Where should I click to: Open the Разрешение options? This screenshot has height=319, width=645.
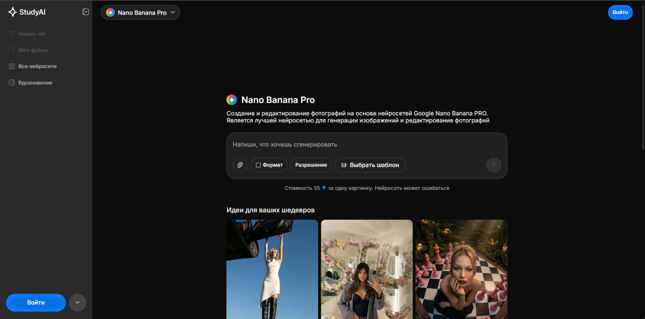coord(311,165)
